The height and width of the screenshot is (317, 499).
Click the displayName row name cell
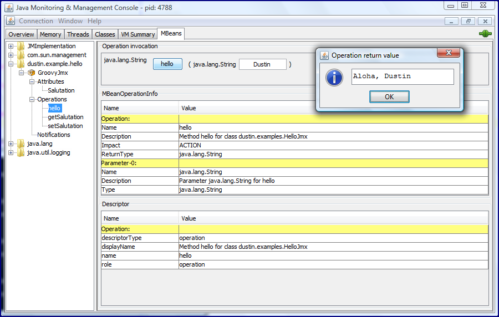coord(140,247)
